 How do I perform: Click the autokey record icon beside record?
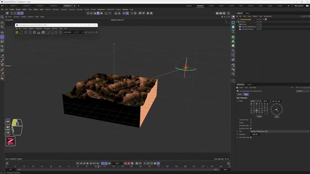coord(129,163)
